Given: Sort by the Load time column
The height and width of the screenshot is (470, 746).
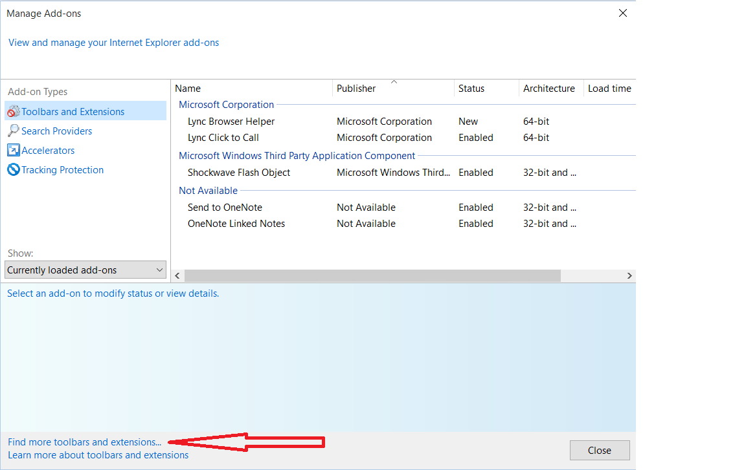Looking at the screenshot, I should [609, 89].
